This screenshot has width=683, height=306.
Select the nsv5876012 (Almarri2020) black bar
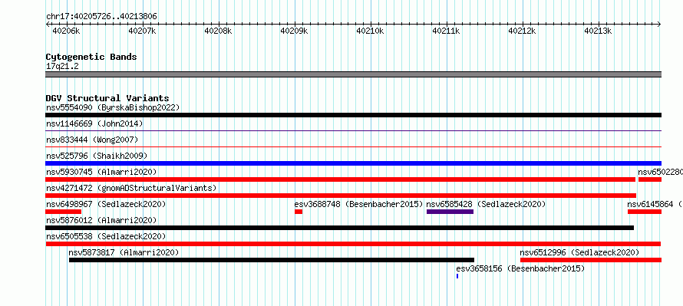coord(340,228)
